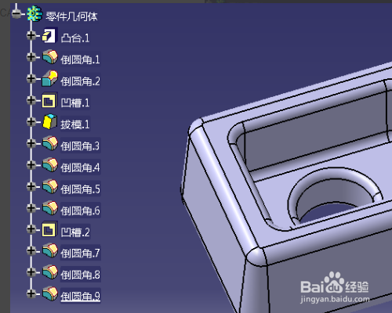
Task: Click the 倒圆角.4 fillet icon
Action: tap(50, 164)
